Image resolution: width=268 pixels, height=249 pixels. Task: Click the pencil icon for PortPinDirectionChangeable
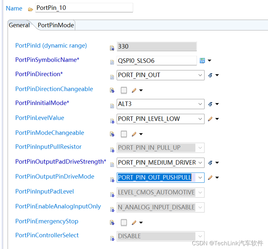point(134,90)
